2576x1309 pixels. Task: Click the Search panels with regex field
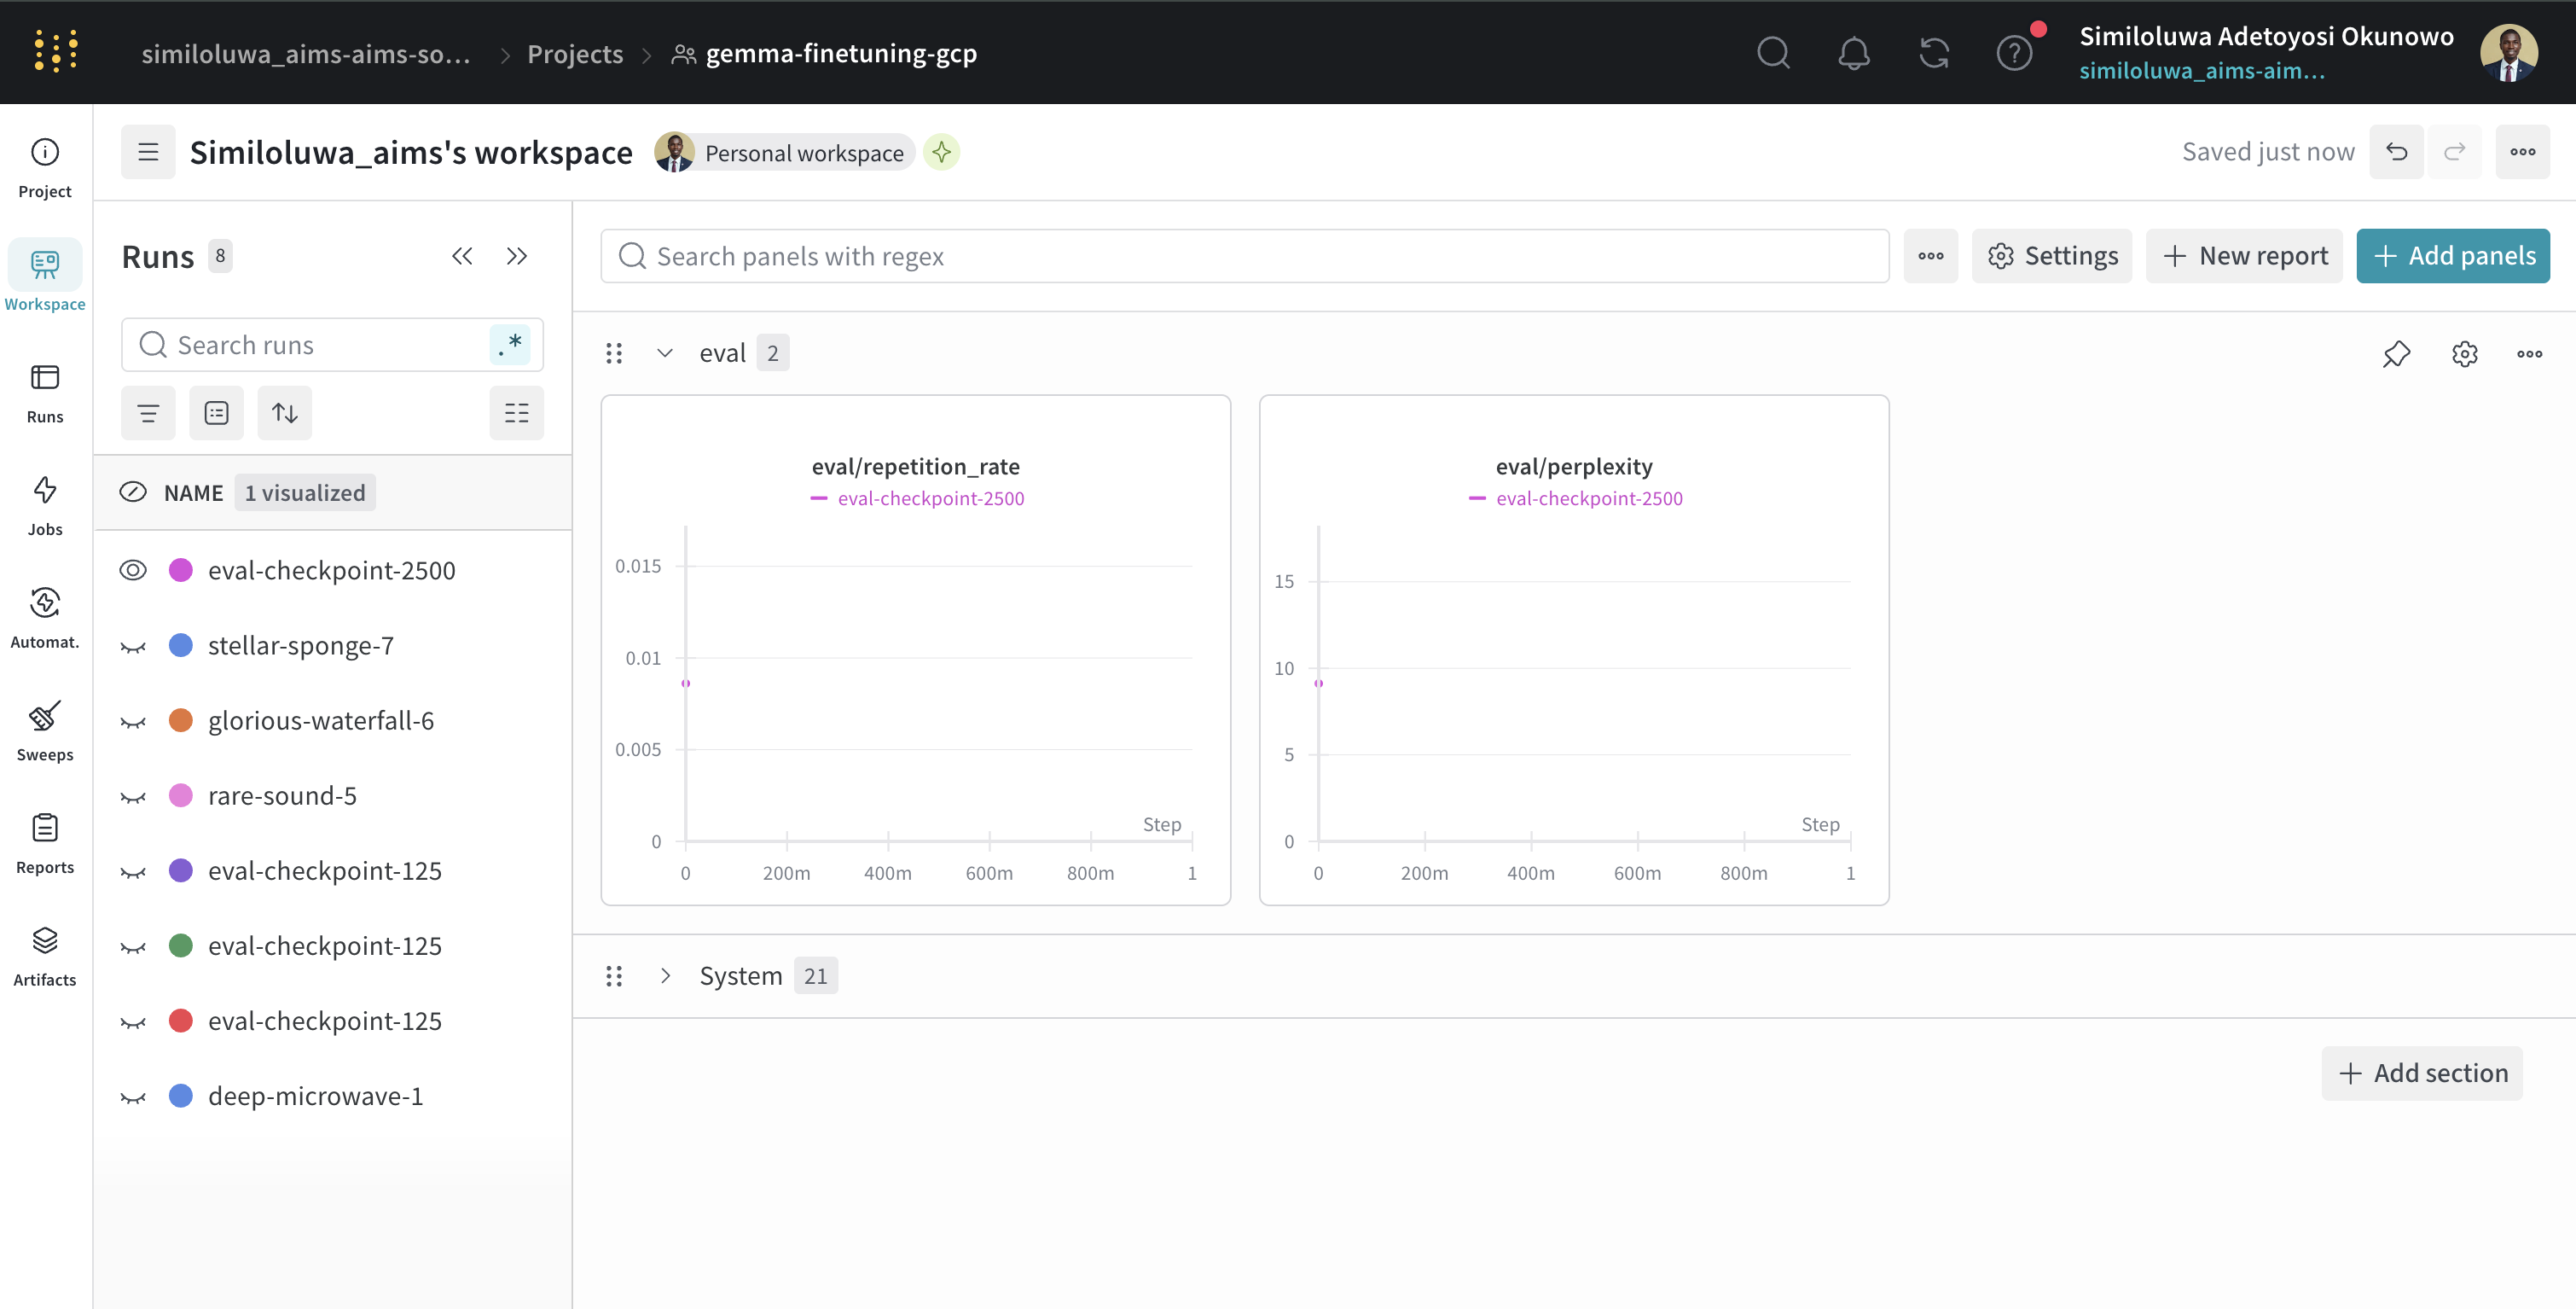pyautogui.click(x=1243, y=255)
